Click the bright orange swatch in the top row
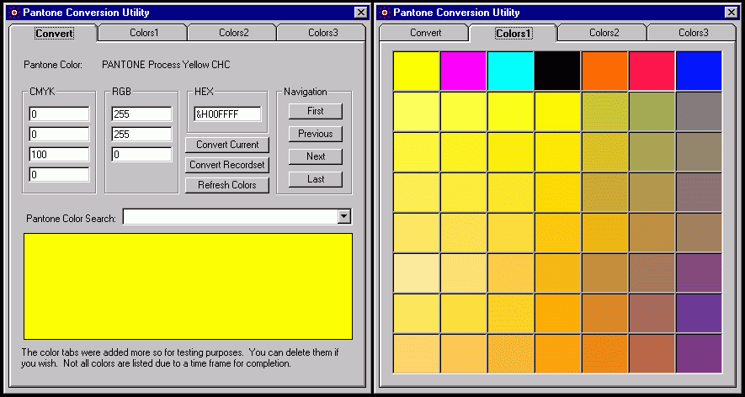The width and height of the screenshot is (745, 397). pos(604,71)
